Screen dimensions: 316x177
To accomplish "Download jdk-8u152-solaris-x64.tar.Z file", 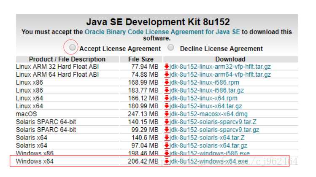I will tap(207, 137).
